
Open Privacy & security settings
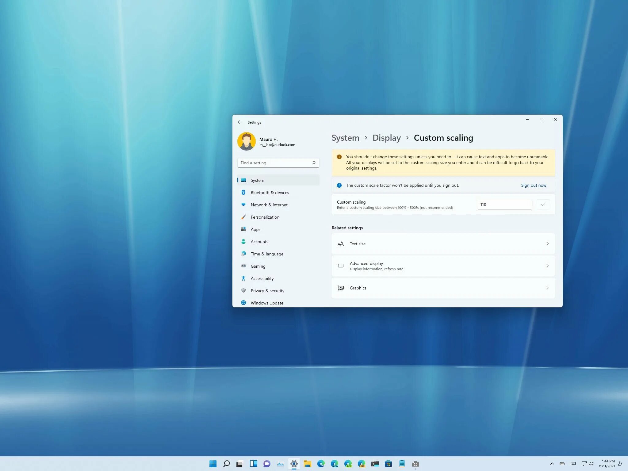pyautogui.click(x=267, y=290)
